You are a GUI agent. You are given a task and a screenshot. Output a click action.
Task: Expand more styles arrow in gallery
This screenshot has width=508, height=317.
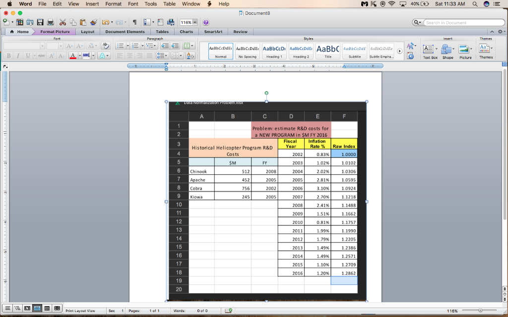(399, 51)
